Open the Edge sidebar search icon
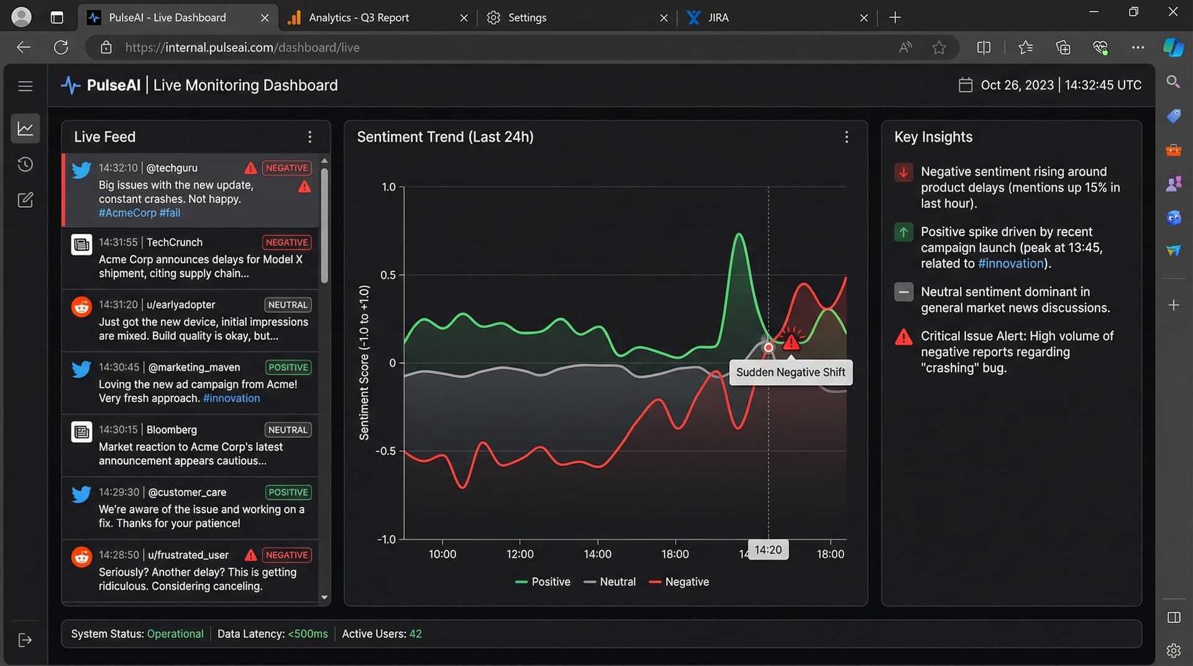 pos(1173,82)
